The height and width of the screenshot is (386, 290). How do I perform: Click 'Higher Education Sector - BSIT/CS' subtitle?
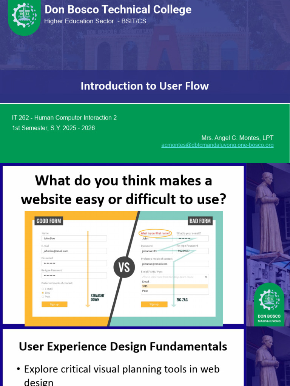point(95,21)
